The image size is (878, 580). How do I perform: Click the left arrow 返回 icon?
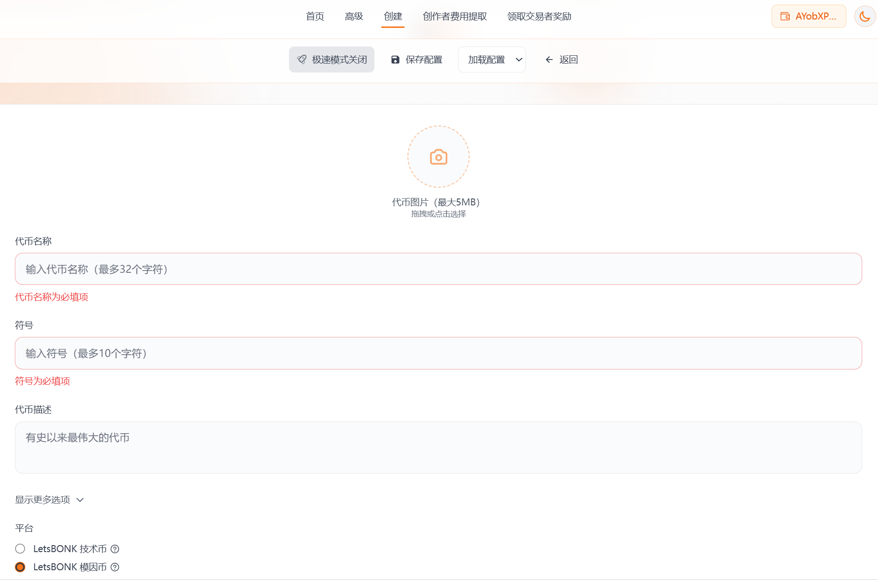coord(549,59)
